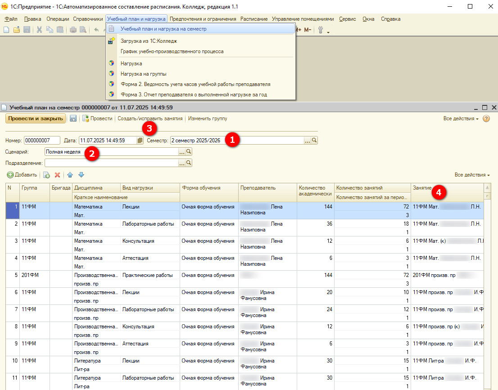Click the Провести и закрыть button

[36, 118]
